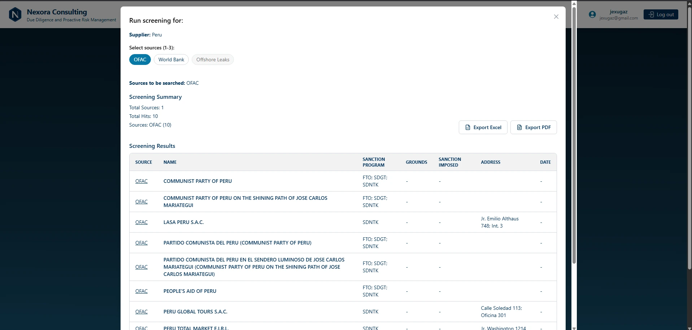Open OFAC link for PEOPLE'S AID OF PERU
This screenshot has width=692, height=330.
point(142,291)
